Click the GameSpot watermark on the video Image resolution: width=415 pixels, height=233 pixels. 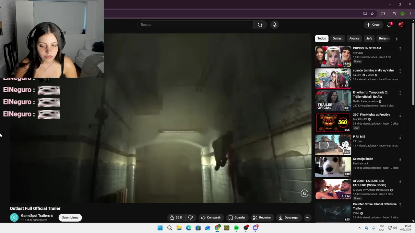click(x=304, y=193)
